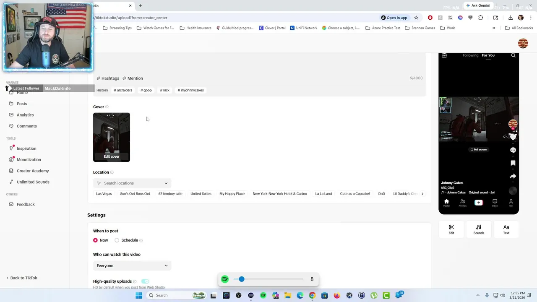Select New York-New York Hotel & Casino
537x302 pixels.
pos(280,194)
